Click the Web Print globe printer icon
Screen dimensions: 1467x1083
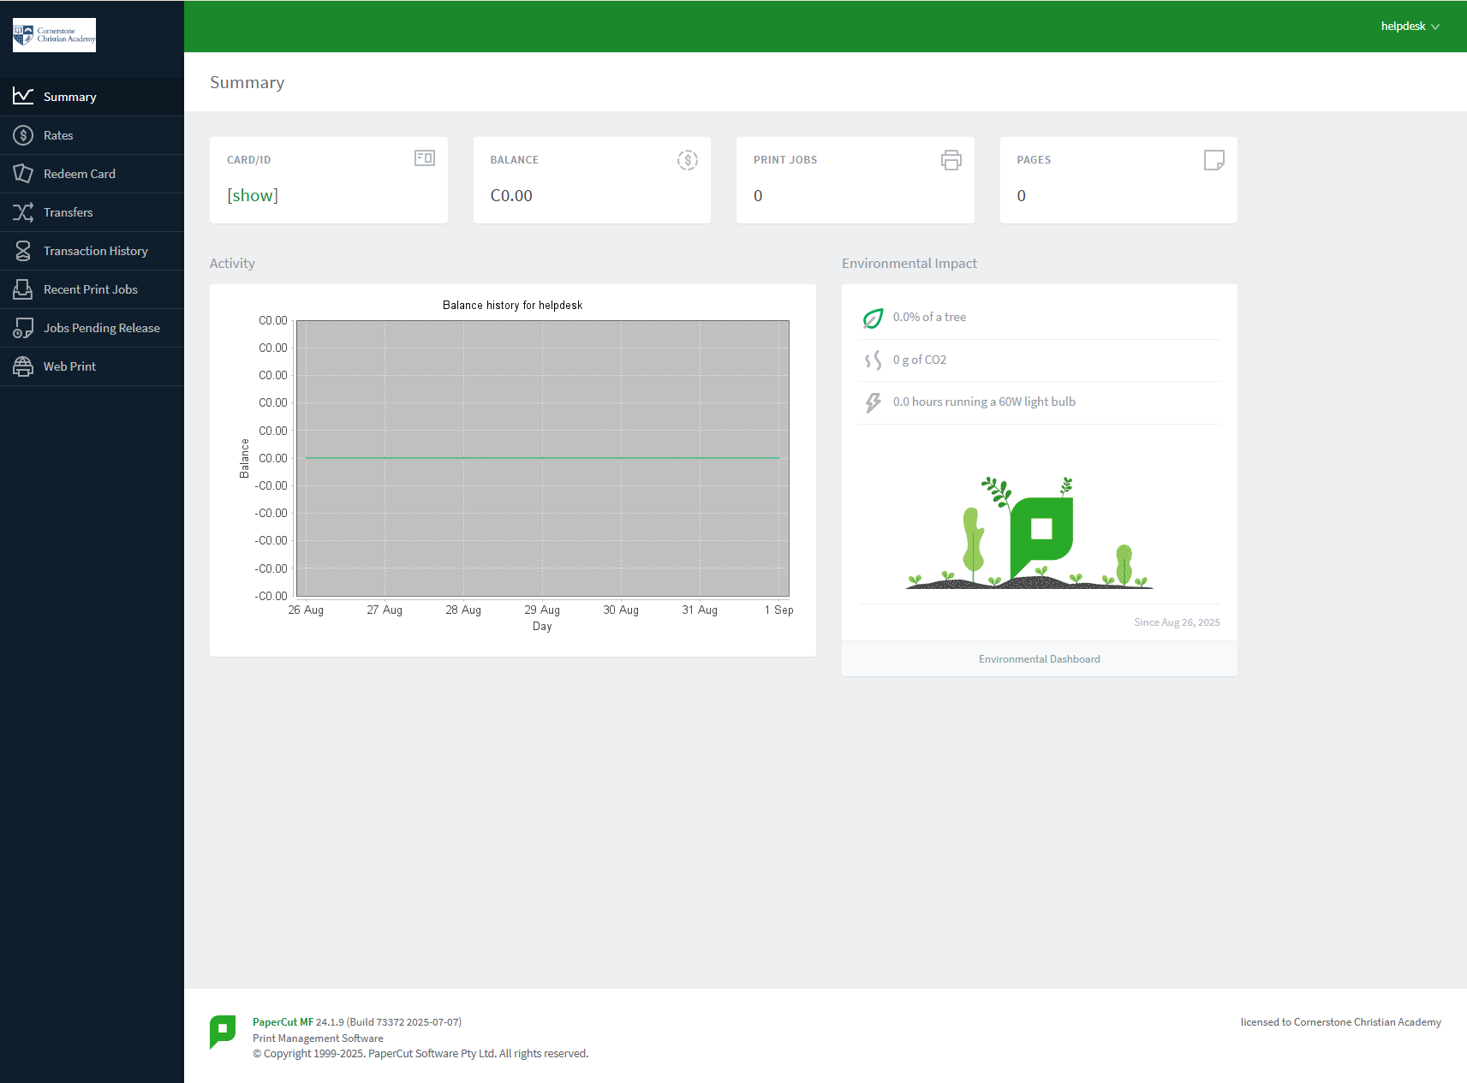coord(23,366)
